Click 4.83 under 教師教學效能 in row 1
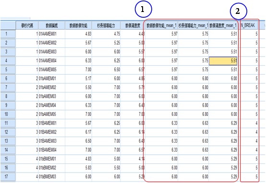This screenshot has width=266, height=183. (78, 34)
